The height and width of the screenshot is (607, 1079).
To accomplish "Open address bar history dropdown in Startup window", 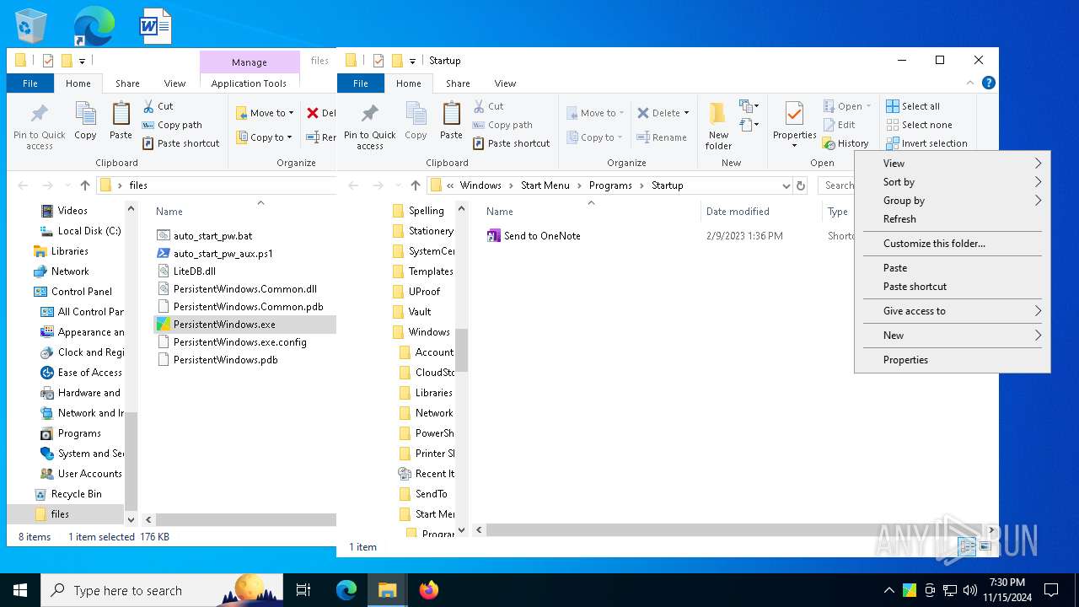I will pyautogui.click(x=786, y=185).
